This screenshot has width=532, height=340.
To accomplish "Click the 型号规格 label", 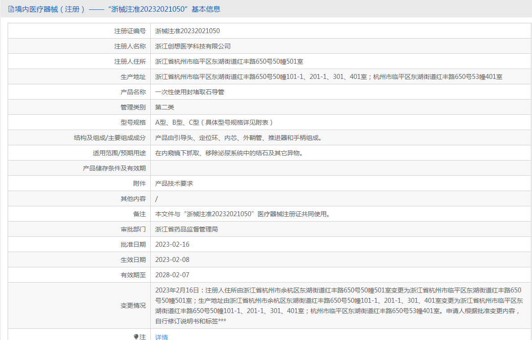I will pyautogui.click(x=133, y=122).
